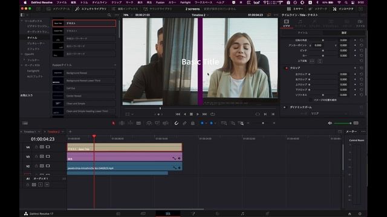Click the Overwrite Clip toolbar icon
Viewport: 387px width, 217px height.
tap(157, 123)
